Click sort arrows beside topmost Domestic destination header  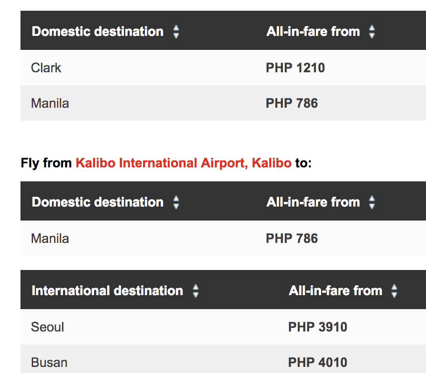176,32
